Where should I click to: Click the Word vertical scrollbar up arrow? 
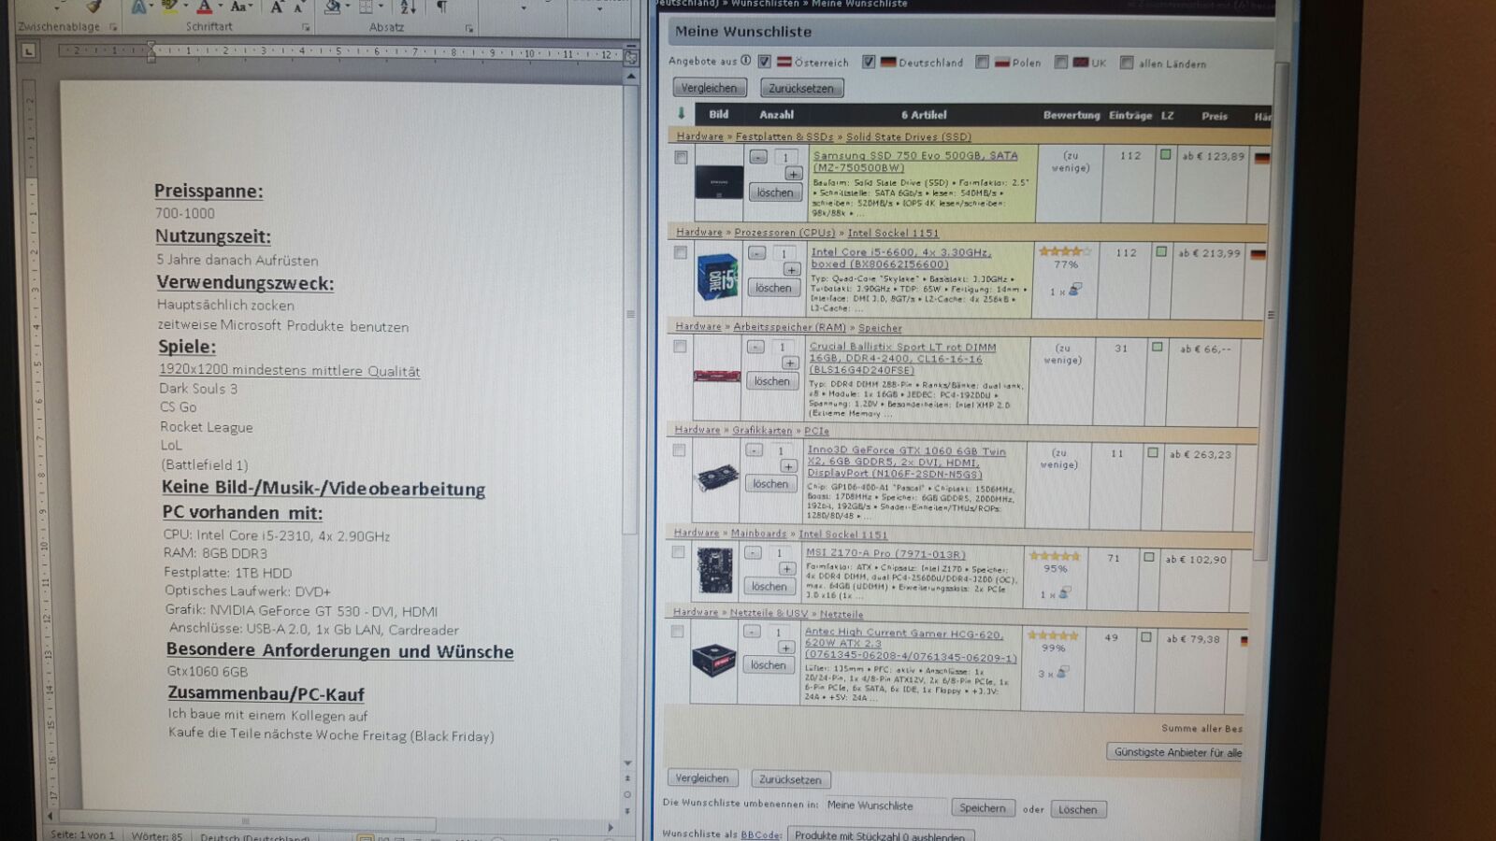point(631,77)
